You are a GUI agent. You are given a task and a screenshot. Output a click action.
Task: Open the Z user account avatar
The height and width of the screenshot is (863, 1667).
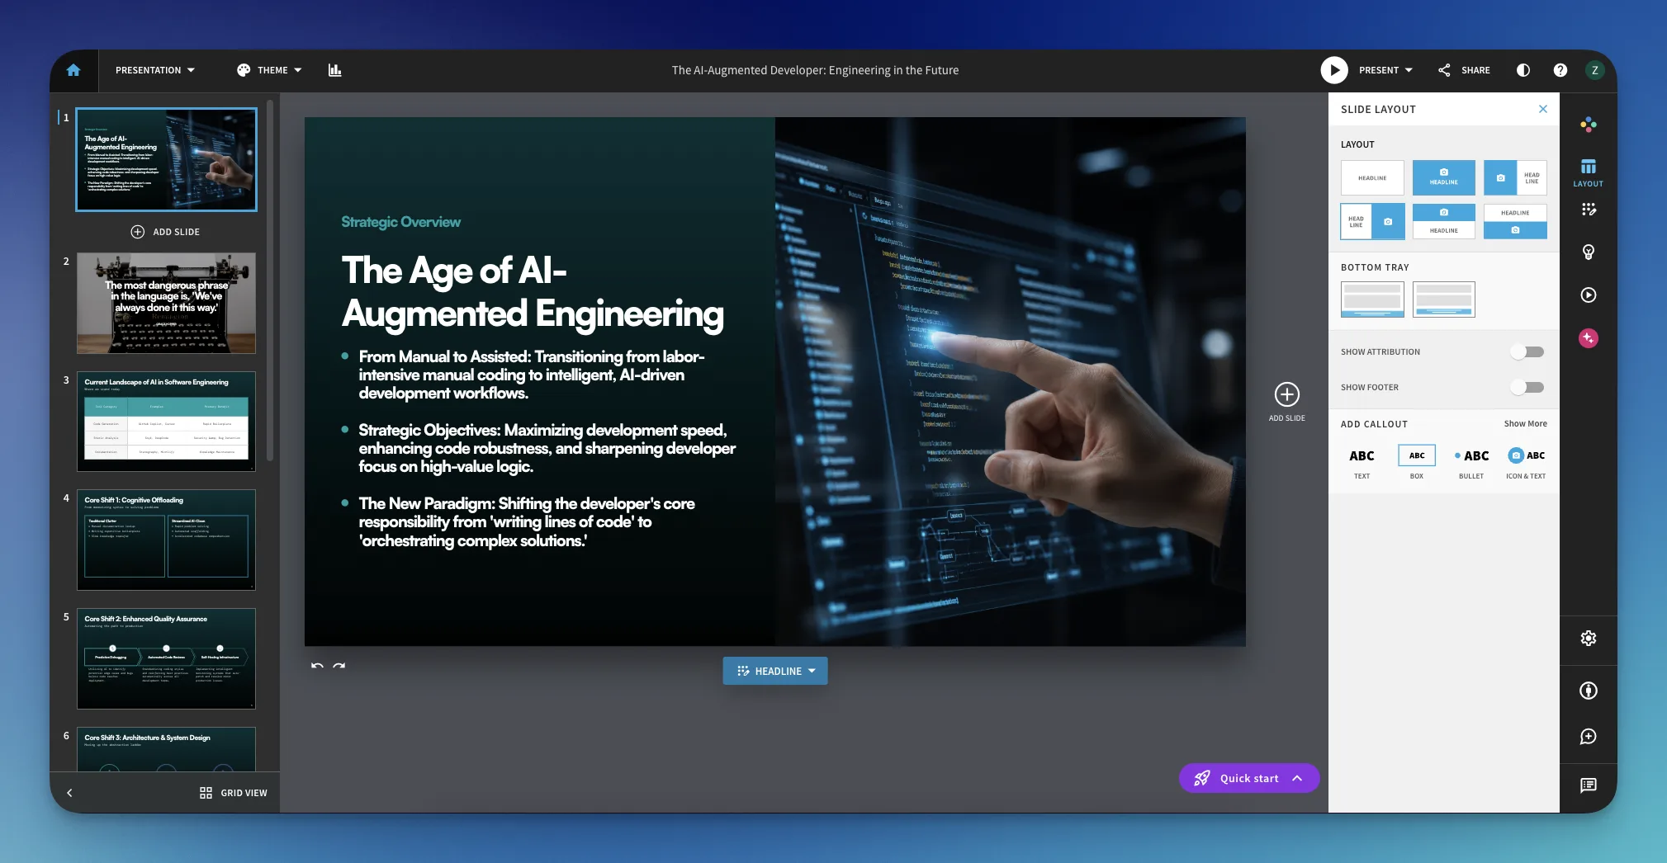[1595, 70]
